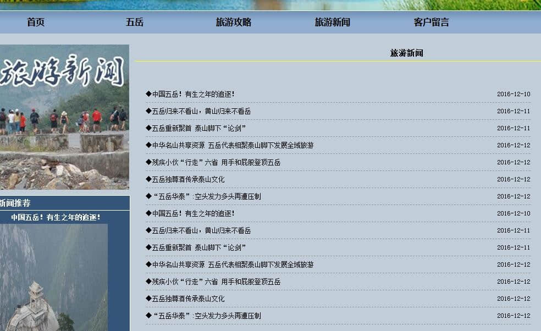Select 旅游新闻 in the top navigation bar
Screen dimensions: 541x331
(333, 23)
